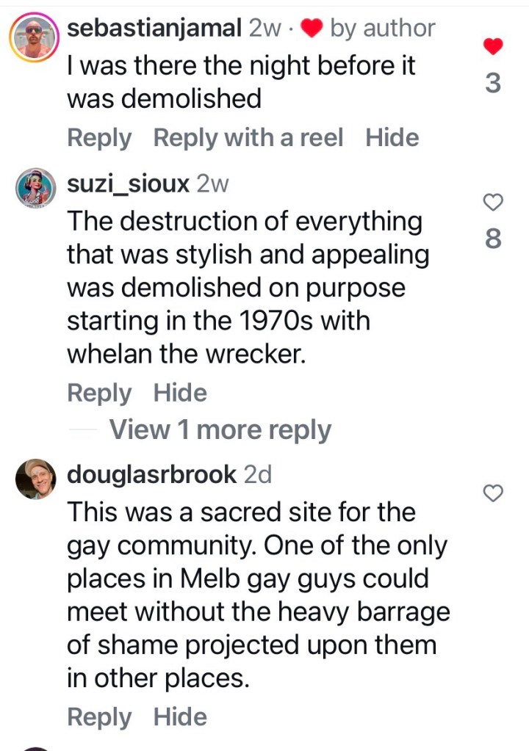This screenshot has height=751, width=529.
Task: Reply to douglasrbrook's comment
Action: 99,717
